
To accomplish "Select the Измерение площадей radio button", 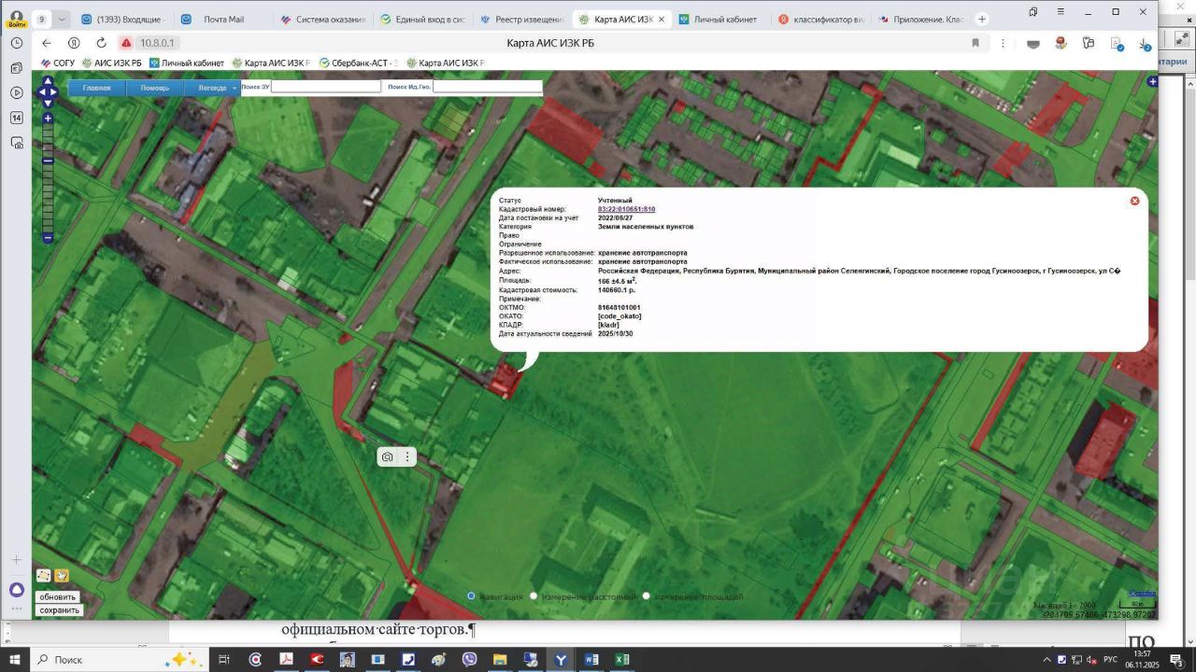I will pyautogui.click(x=646, y=596).
